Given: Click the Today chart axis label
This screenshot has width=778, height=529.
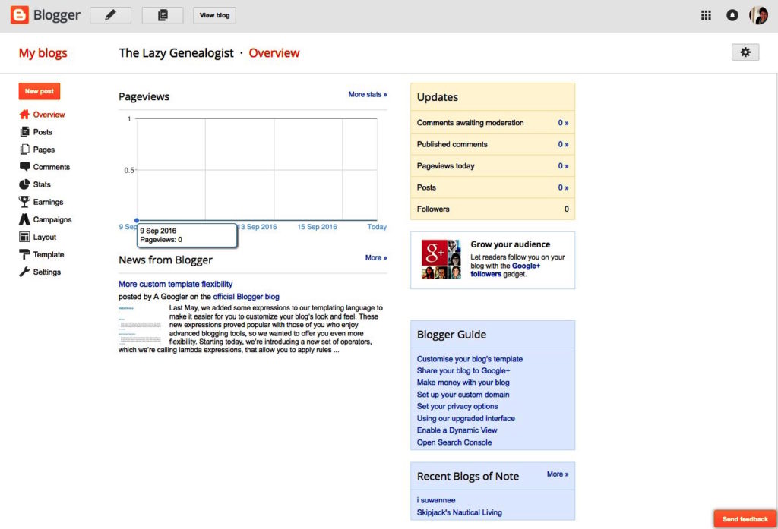Looking at the screenshot, I should 377,227.
